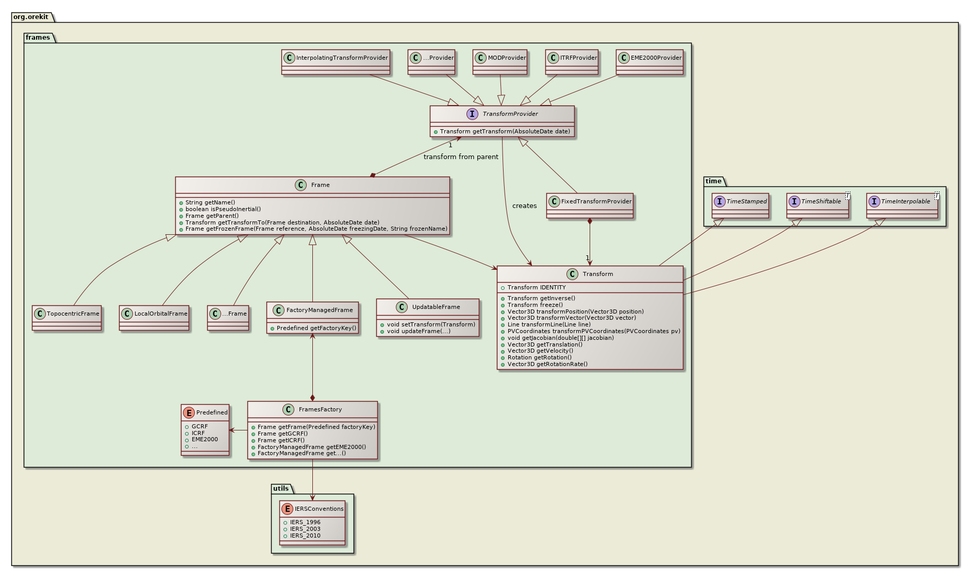The width and height of the screenshot is (969, 571).
Task: Click the 'transform from parent' label
Action: tap(461, 157)
